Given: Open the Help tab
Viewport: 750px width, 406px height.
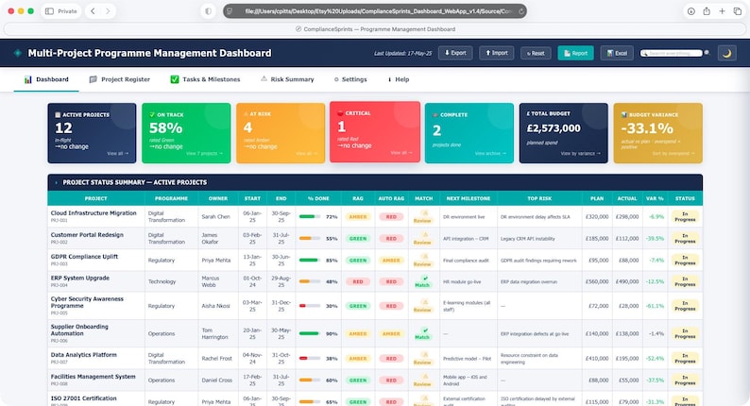Looking at the screenshot, I should click(x=399, y=79).
